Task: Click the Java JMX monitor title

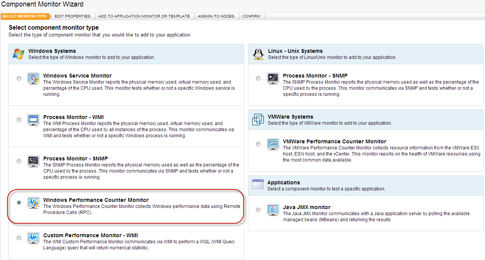Action: tap(306, 207)
